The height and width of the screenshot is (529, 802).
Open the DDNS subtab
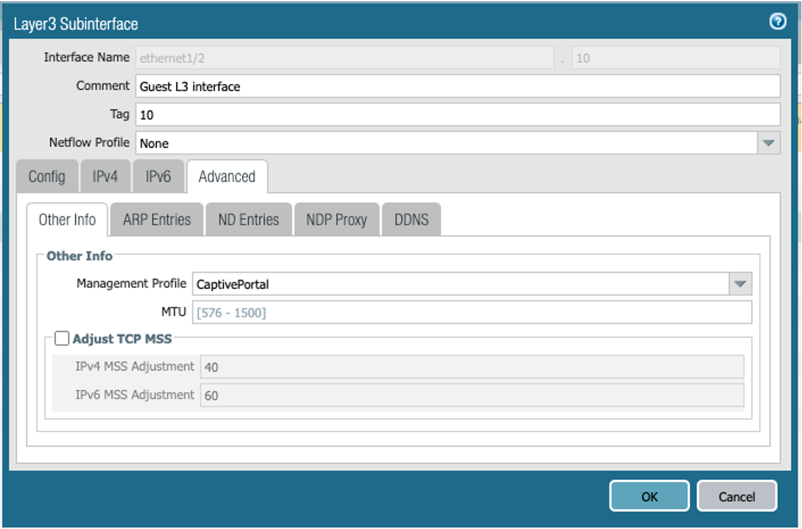tap(411, 219)
